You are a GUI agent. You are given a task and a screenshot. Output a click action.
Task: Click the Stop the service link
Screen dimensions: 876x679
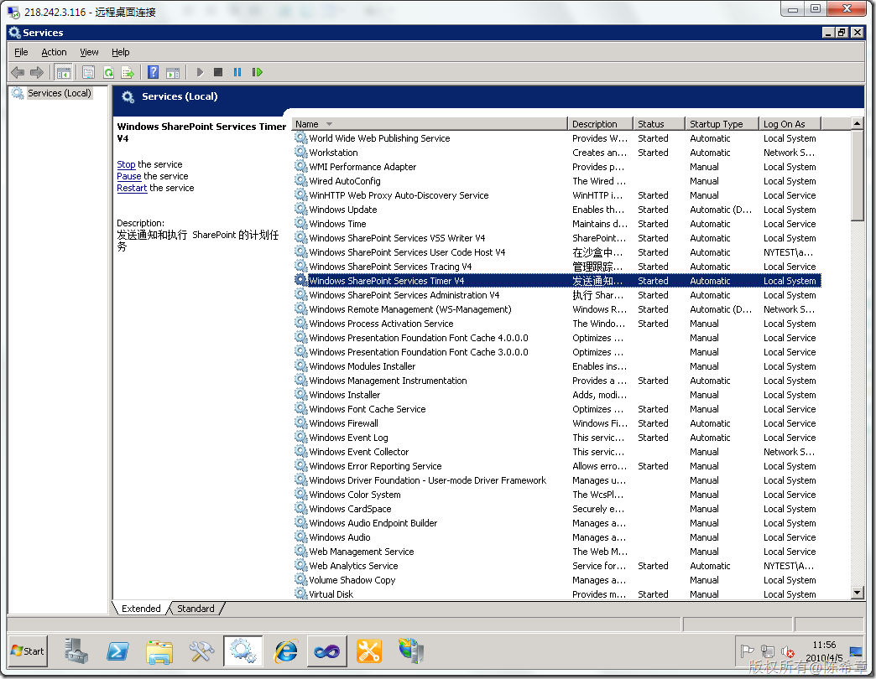pyautogui.click(x=126, y=164)
